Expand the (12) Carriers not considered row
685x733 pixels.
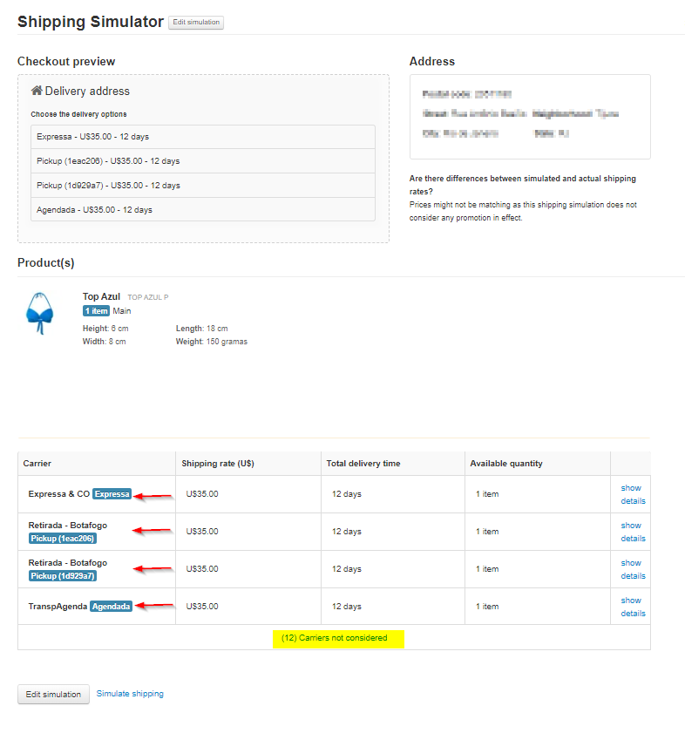(x=334, y=638)
